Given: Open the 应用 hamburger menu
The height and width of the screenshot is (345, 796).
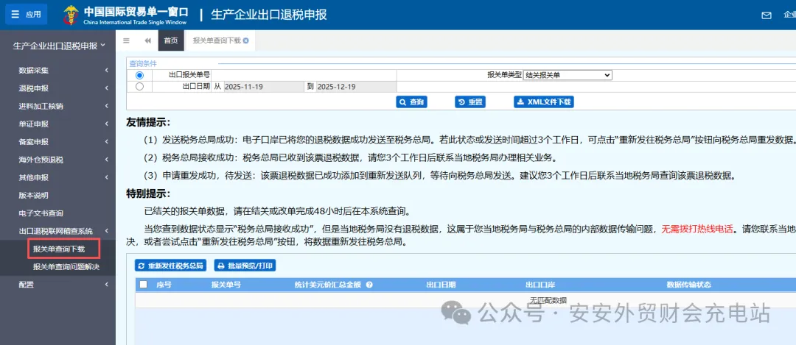Looking at the screenshot, I should click(26, 14).
